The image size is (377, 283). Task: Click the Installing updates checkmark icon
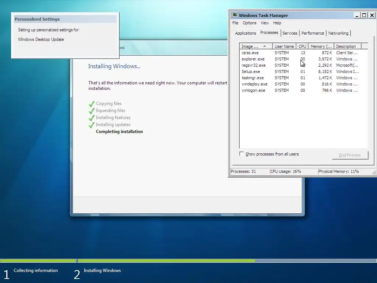[92, 125]
